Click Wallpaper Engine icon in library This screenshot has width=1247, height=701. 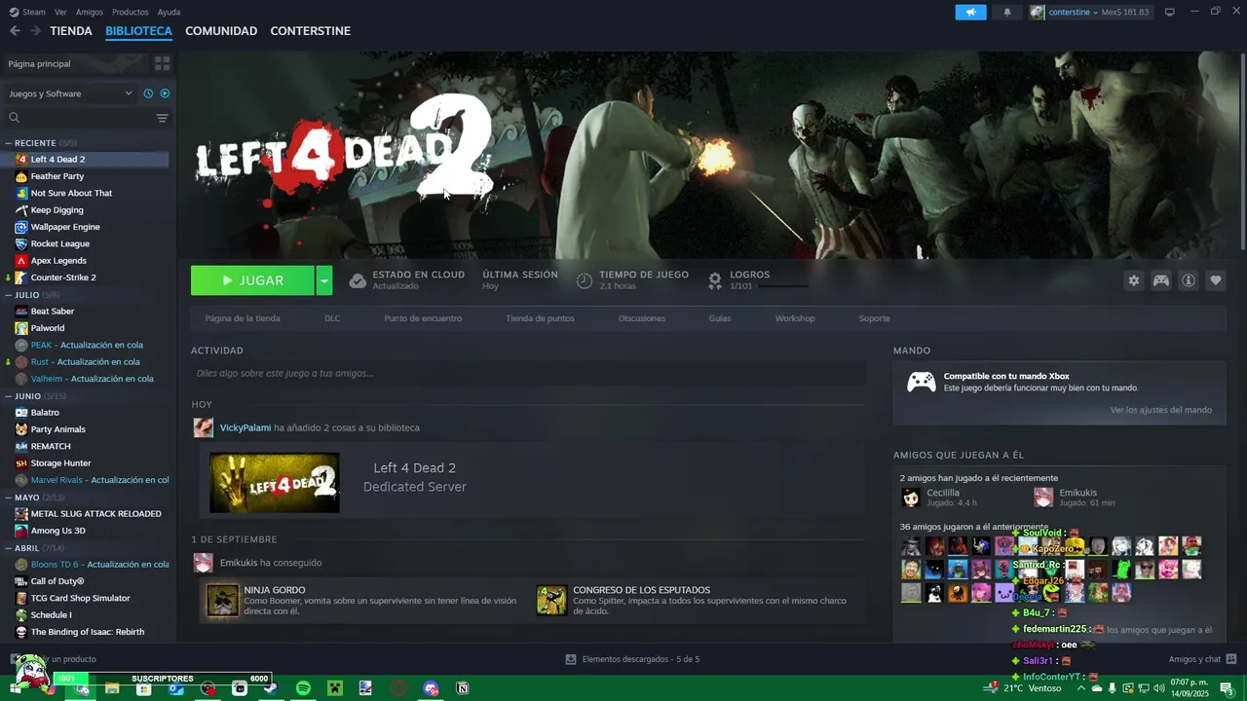(21, 227)
